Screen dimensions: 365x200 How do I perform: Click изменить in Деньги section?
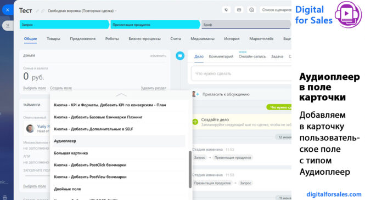(x=158, y=56)
